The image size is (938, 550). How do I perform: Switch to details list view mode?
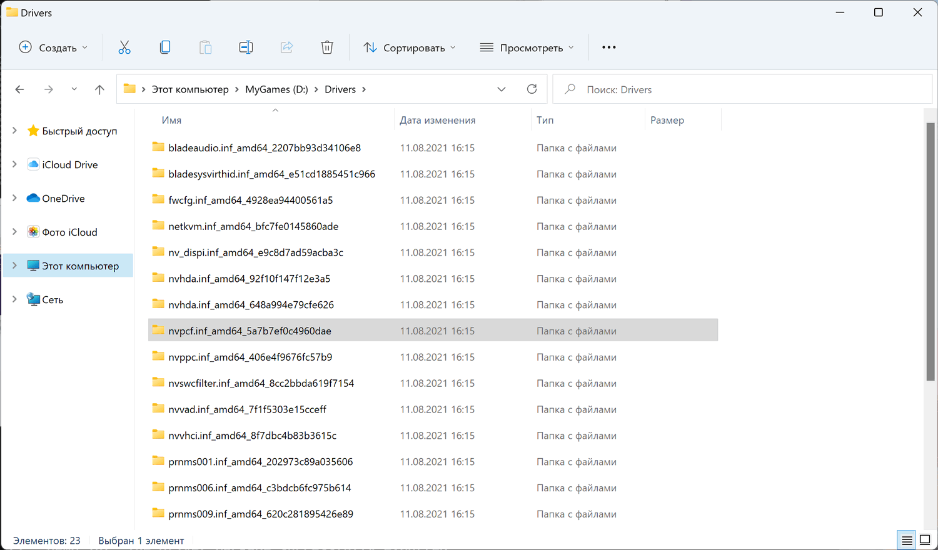(906, 541)
